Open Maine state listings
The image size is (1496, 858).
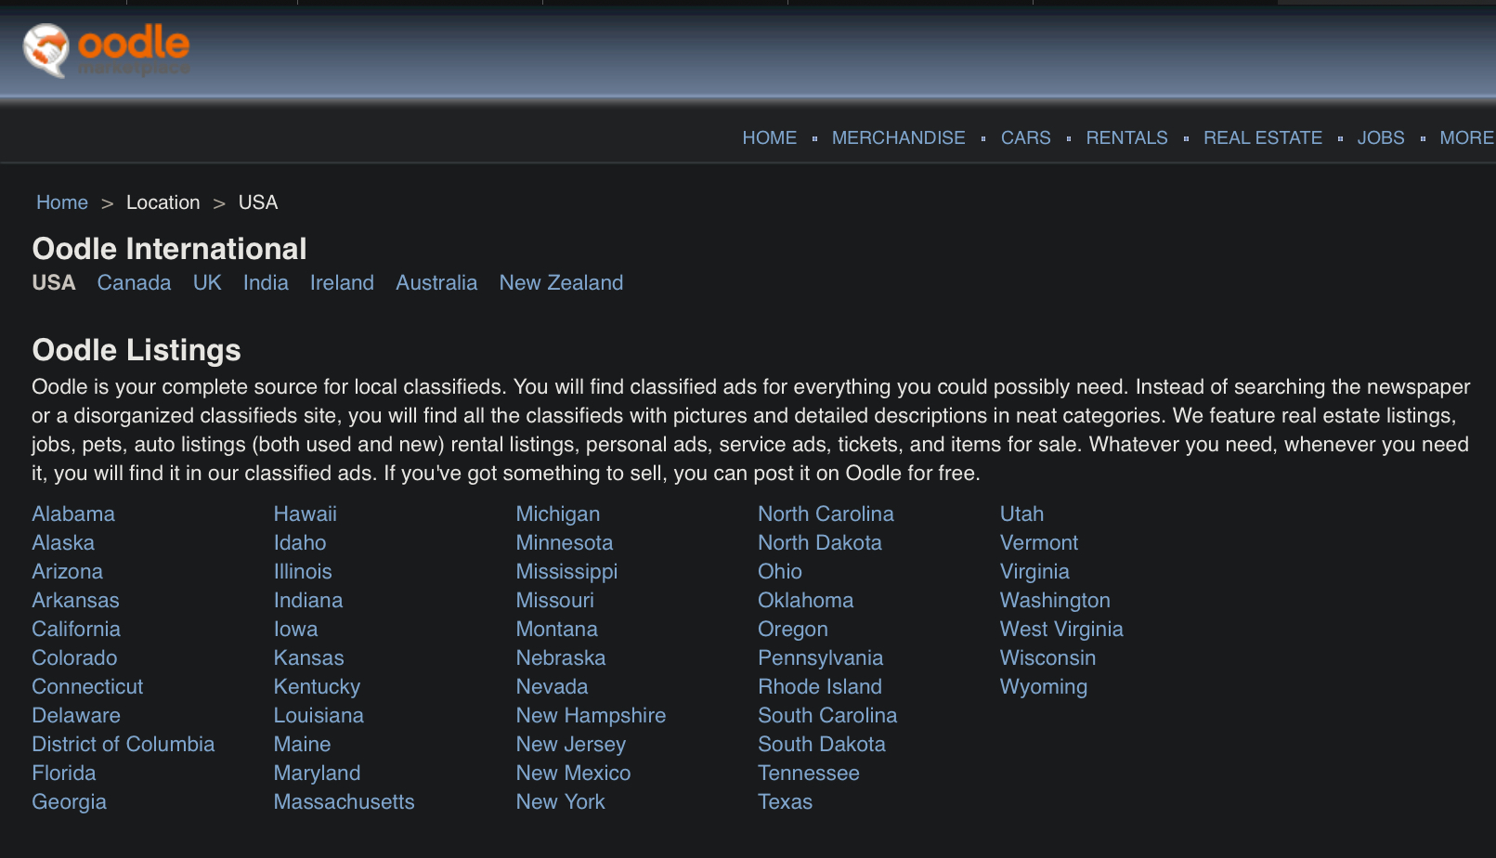click(x=303, y=745)
